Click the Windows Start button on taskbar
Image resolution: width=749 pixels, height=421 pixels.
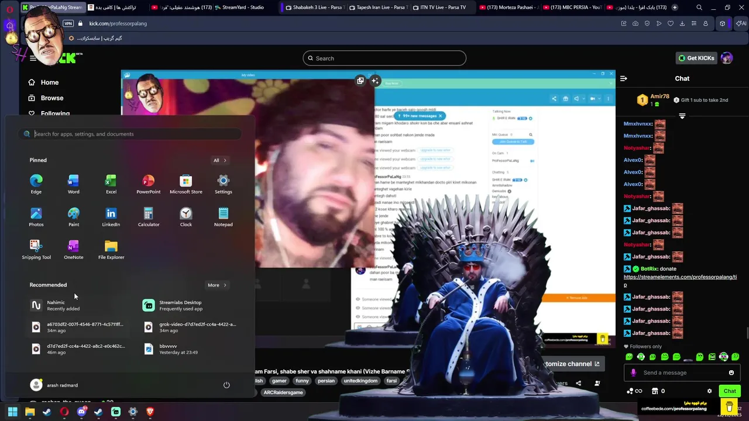pyautogui.click(x=12, y=412)
